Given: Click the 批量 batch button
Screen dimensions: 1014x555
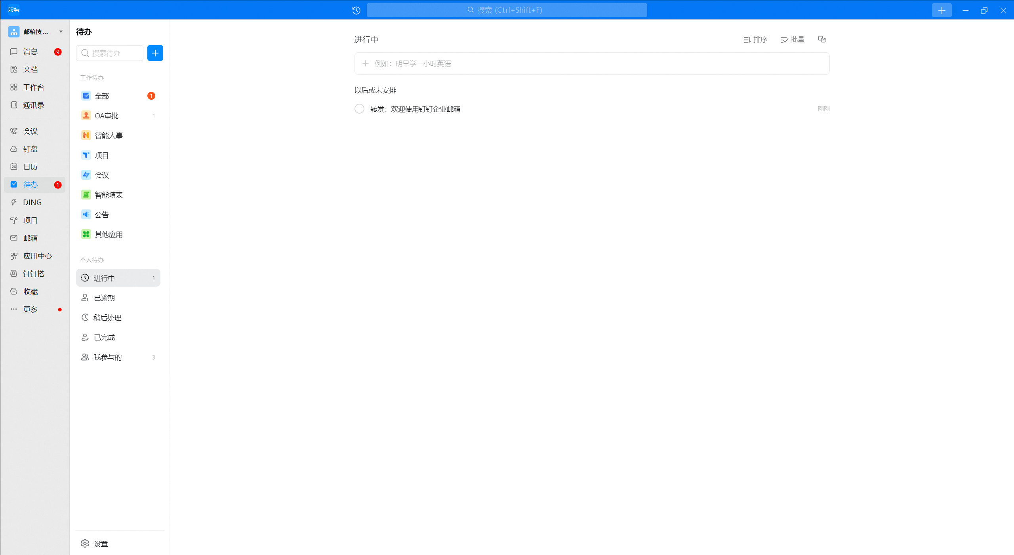Looking at the screenshot, I should pos(793,40).
